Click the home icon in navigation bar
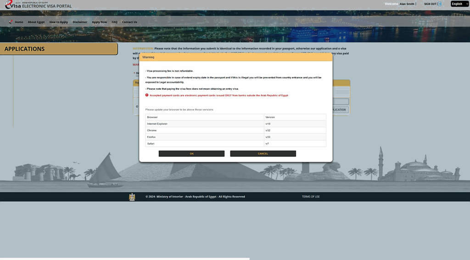 11,22
